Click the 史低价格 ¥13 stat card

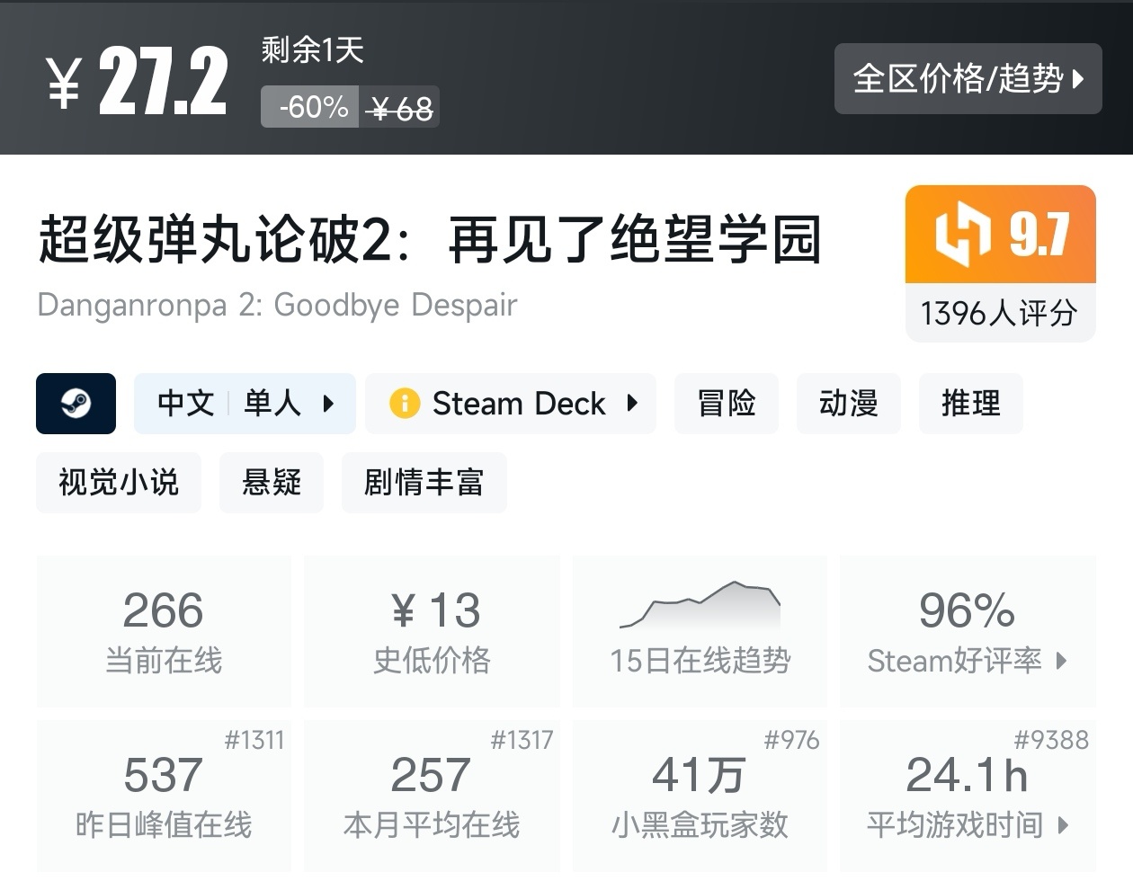(x=432, y=631)
